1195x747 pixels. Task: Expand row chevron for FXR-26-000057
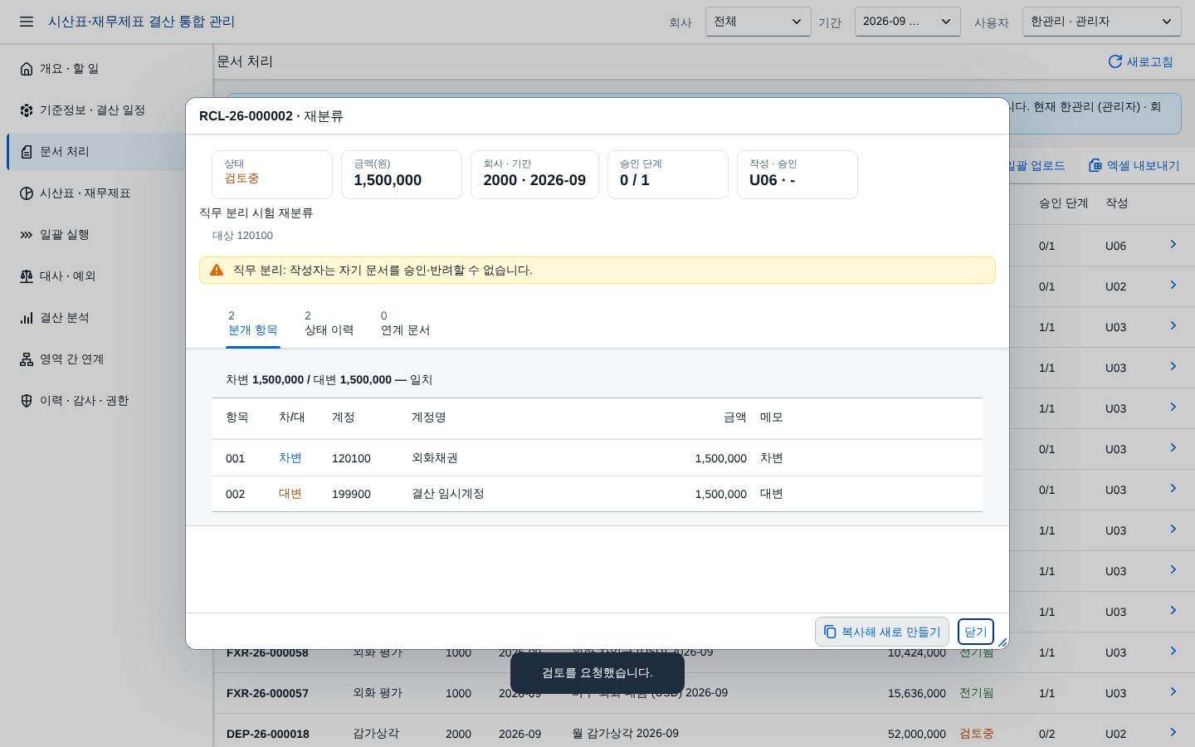tap(1173, 692)
